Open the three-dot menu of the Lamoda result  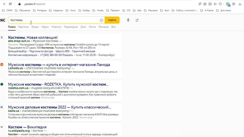73,68
